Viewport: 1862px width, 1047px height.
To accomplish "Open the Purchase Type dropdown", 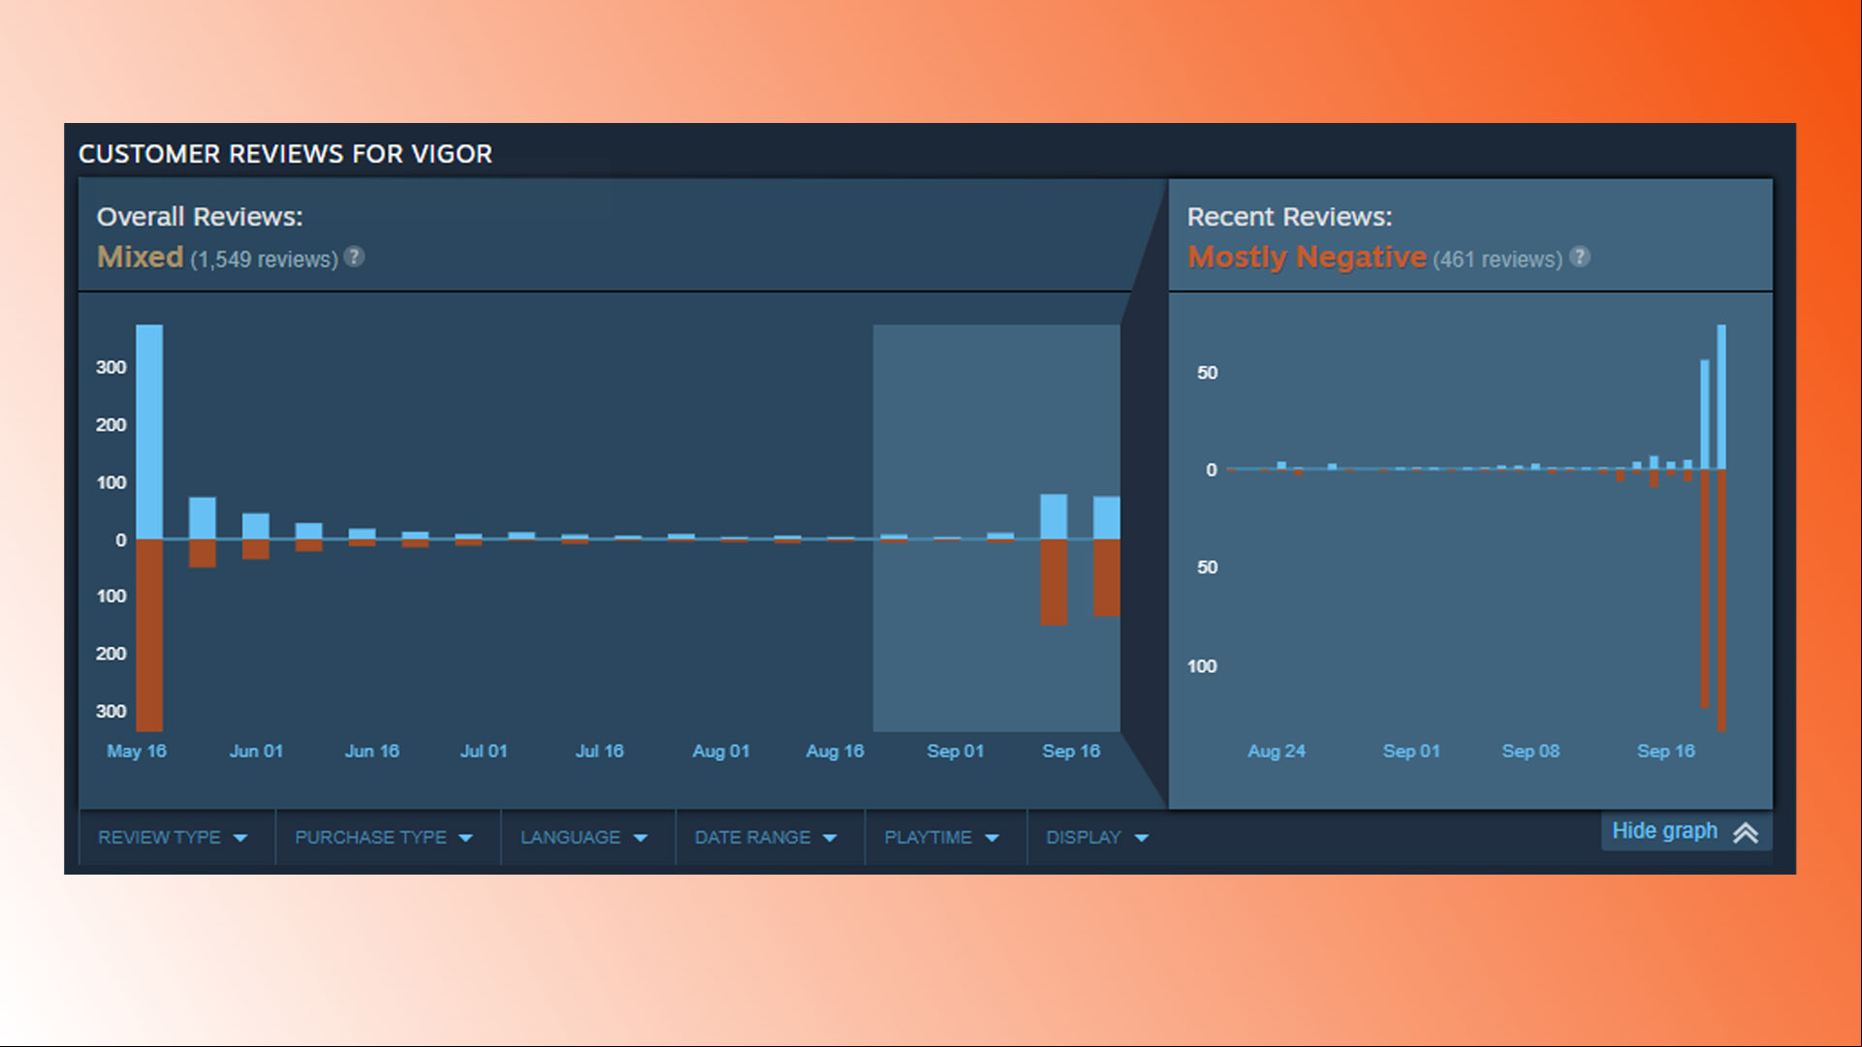I will [385, 838].
